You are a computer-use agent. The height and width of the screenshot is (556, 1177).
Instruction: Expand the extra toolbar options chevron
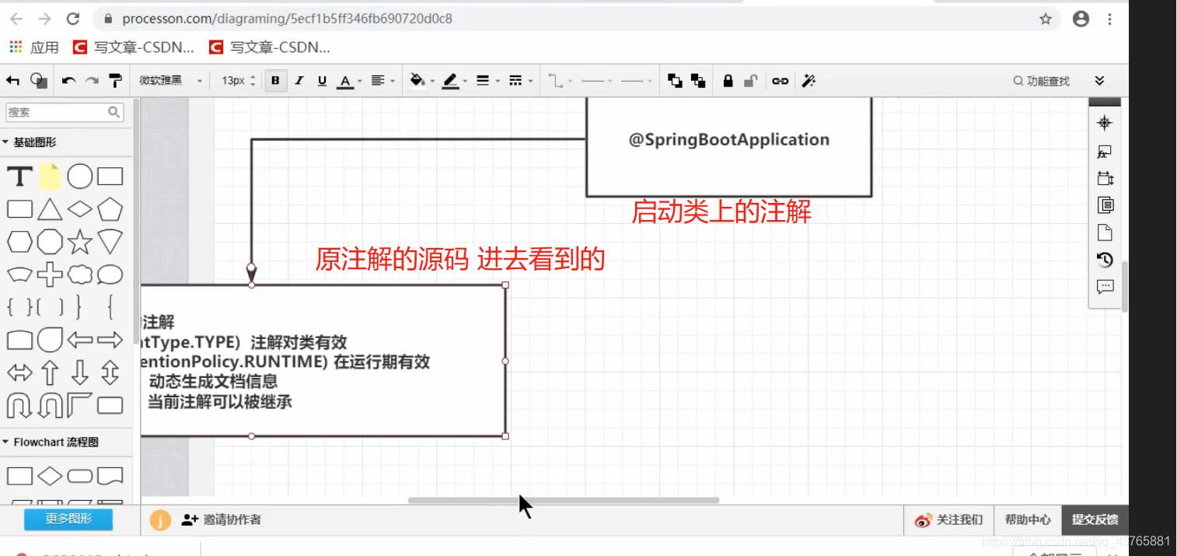coord(1099,80)
